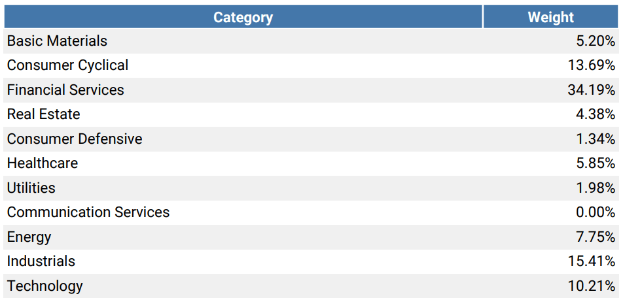Click the 7.75% weight cell
The height and width of the screenshot is (298, 623).
click(x=595, y=237)
